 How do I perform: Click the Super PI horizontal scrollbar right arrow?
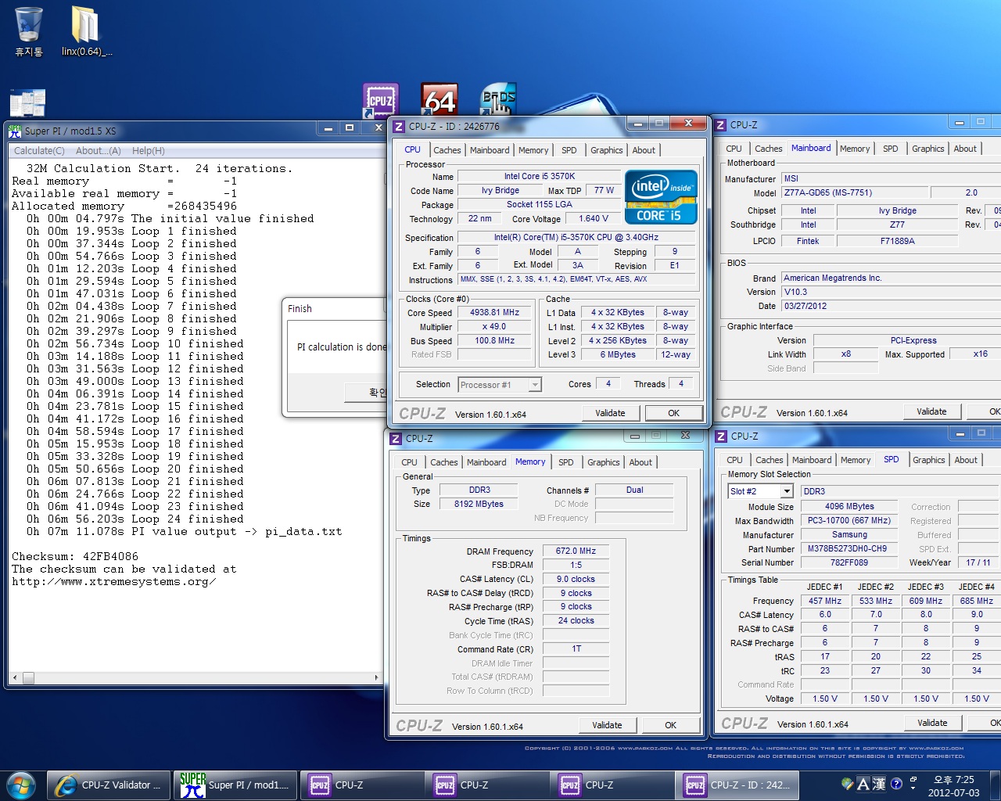pos(376,677)
